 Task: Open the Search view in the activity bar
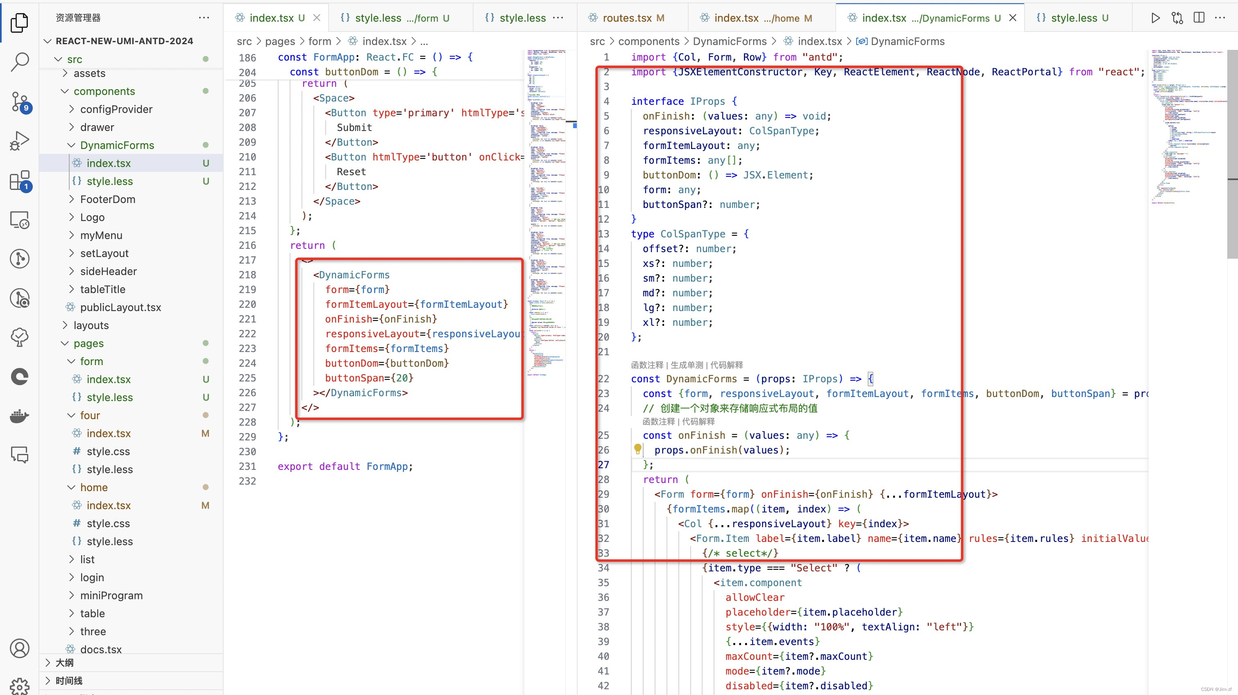(20, 61)
